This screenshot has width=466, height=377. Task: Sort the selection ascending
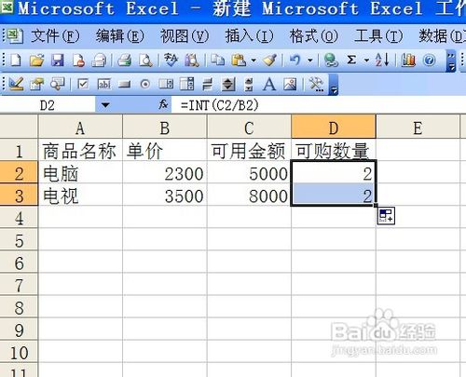[x=382, y=60]
